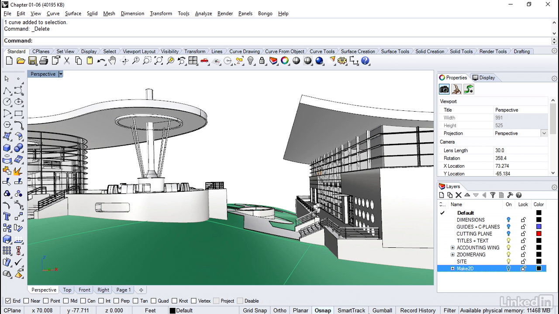Click the padlock Lock objects icon

pyautogui.click(x=262, y=61)
